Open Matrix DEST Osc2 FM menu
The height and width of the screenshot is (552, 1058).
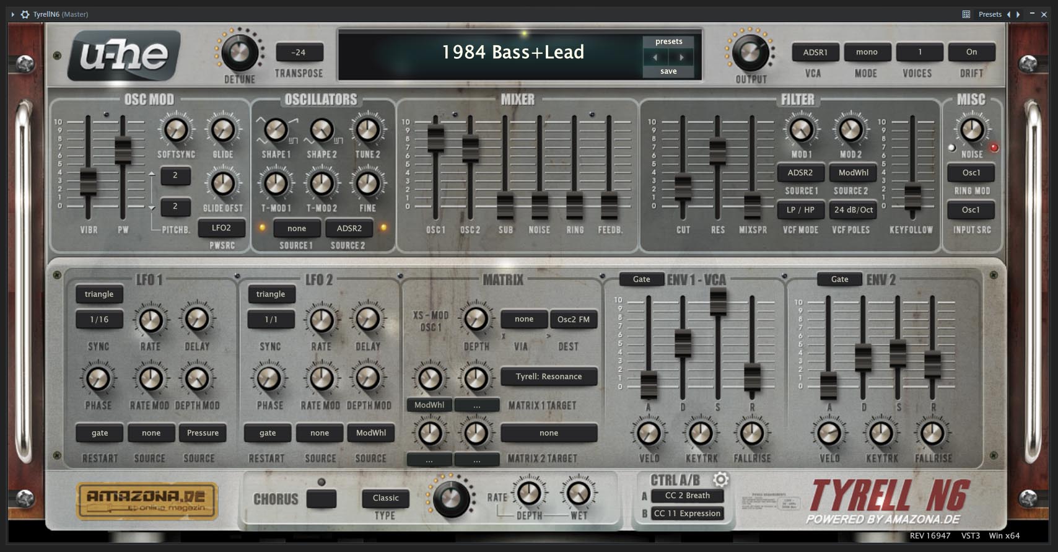(574, 320)
